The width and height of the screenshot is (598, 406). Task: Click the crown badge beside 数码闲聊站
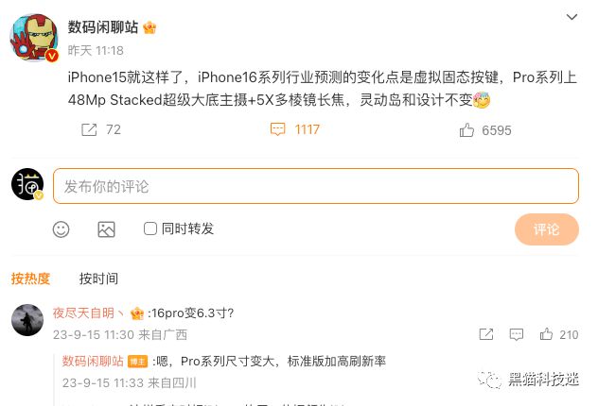pos(149,27)
